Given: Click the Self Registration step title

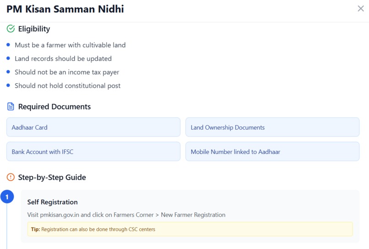Looking at the screenshot, I should [x=53, y=202].
